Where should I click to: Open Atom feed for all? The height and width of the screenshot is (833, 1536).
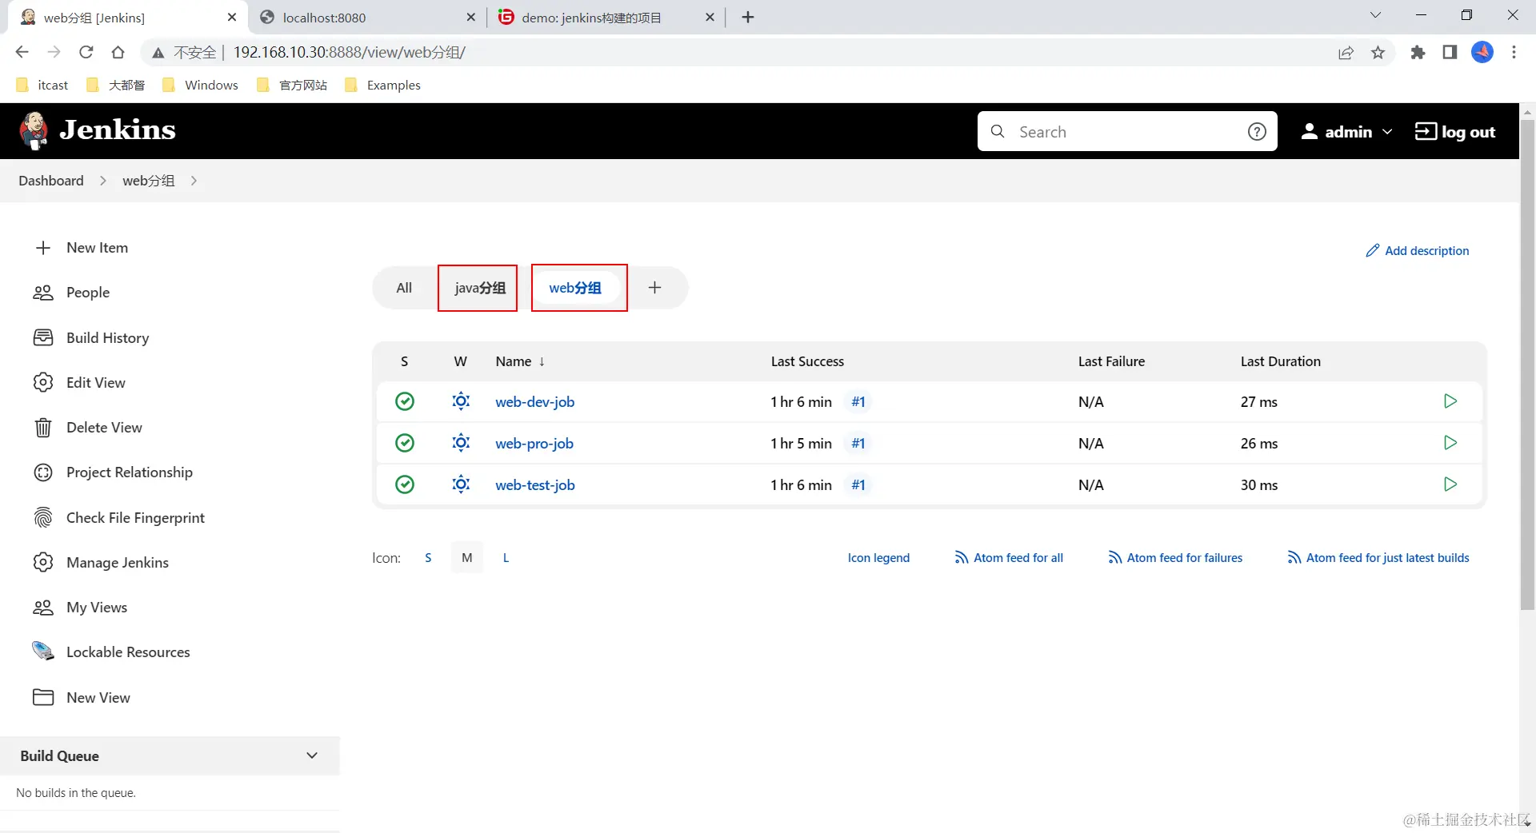point(1009,558)
